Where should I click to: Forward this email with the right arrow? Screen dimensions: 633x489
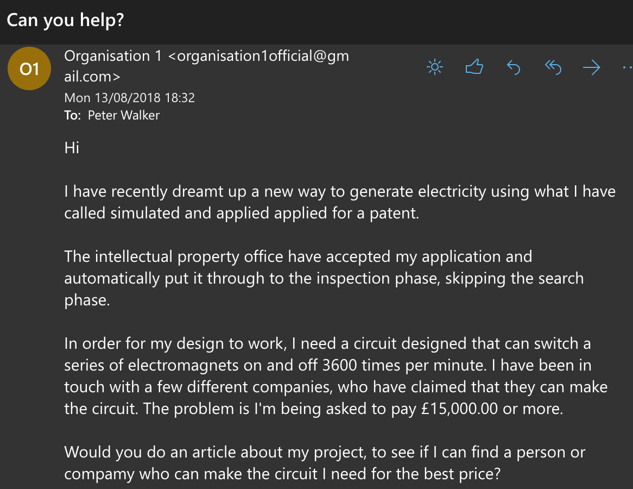[x=591, y=67]
